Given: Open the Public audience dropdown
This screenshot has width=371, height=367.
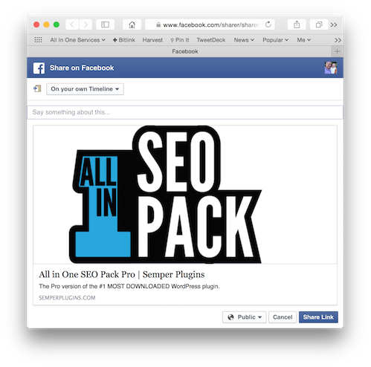Looking at the screenshot, I should click(245, 317).
